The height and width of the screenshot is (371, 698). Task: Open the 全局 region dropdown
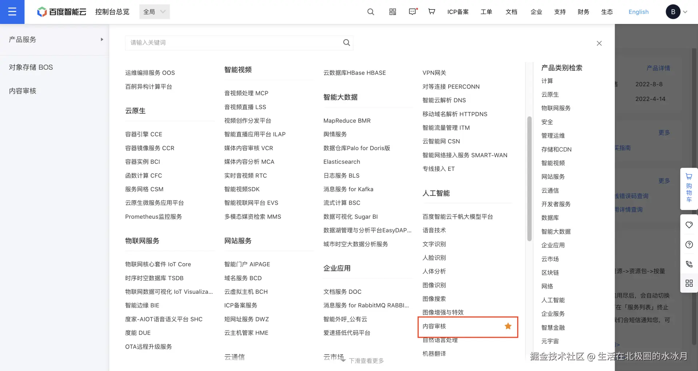(x=155, y=12)
